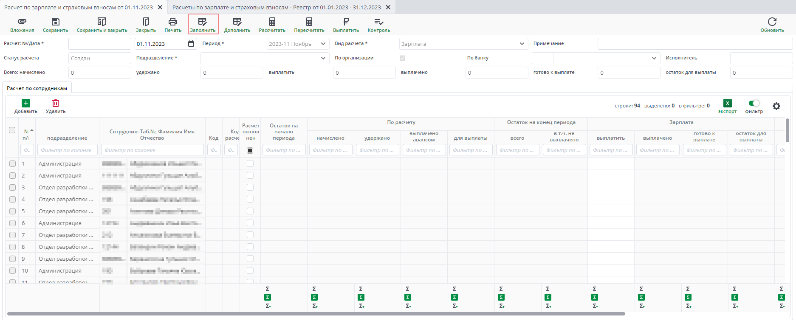Image resolution: width=796 pixels, height=321 pixels.
Task: Click the Сохранить save icon
Action: tap(55, 22)
